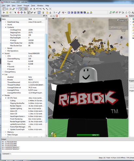This screenshot has width=134, height=161.
Task: Expand the File Operations row
Action: click(x=6, y=51)
